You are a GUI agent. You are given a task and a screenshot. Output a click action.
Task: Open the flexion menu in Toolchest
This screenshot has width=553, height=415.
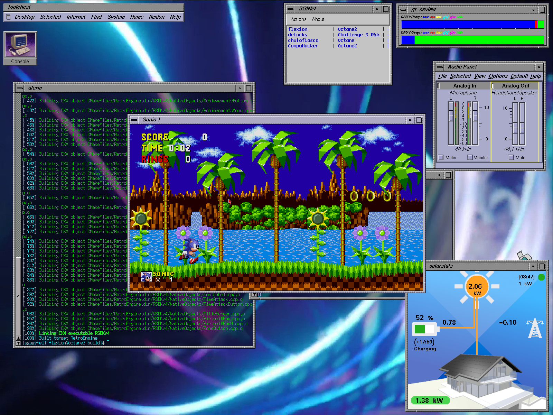[x=157, y=17]
